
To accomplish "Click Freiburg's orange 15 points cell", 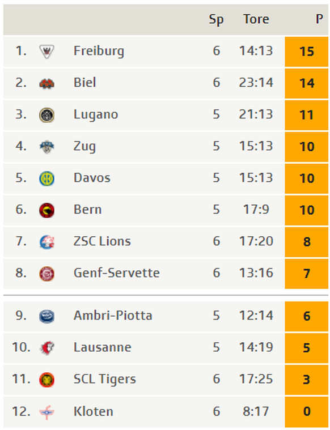I will pos(306,52).
